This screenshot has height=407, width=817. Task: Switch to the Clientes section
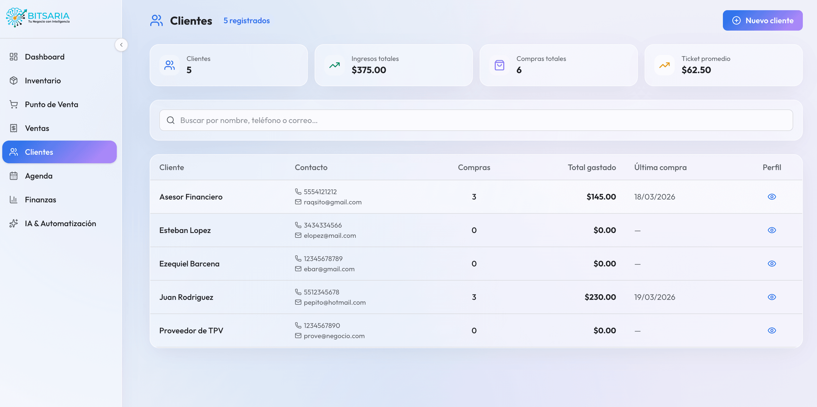(39, 152)
